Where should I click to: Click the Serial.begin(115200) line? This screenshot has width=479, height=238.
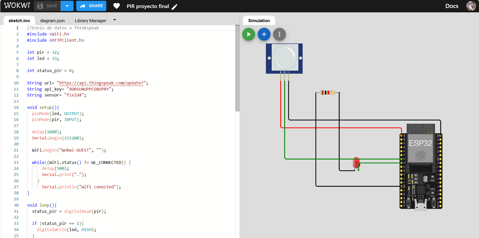pyautogui.click(x=58, y=138)
